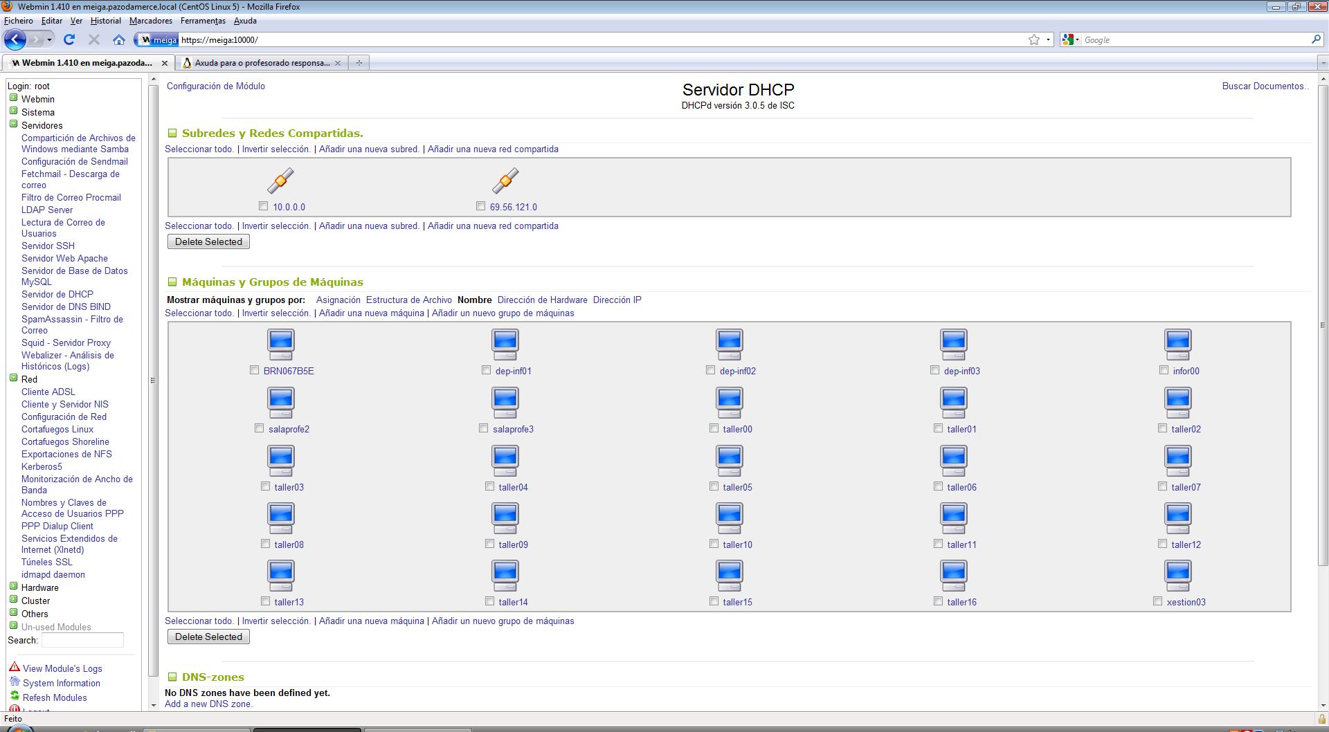Screen dimensions: 1329x732
Task: Bookmark page with the star icon
Action: click(x=1033, y=40)
